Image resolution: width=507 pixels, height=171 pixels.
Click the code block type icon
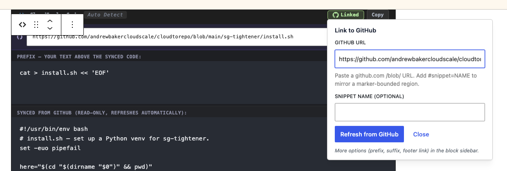tap(22, 25)
